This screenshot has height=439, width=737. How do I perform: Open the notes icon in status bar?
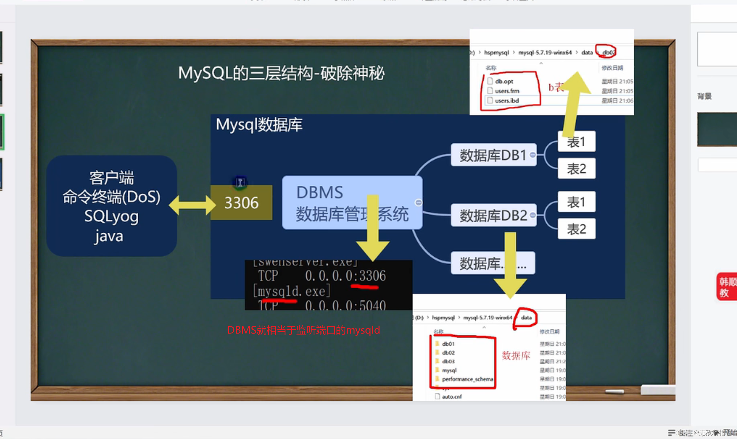pos(671,432)
